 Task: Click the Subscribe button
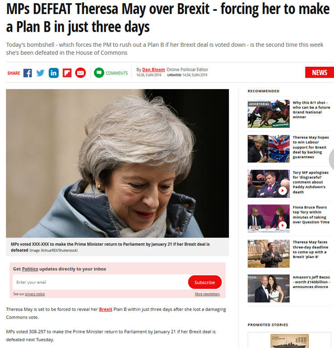(x=204, y=282)
